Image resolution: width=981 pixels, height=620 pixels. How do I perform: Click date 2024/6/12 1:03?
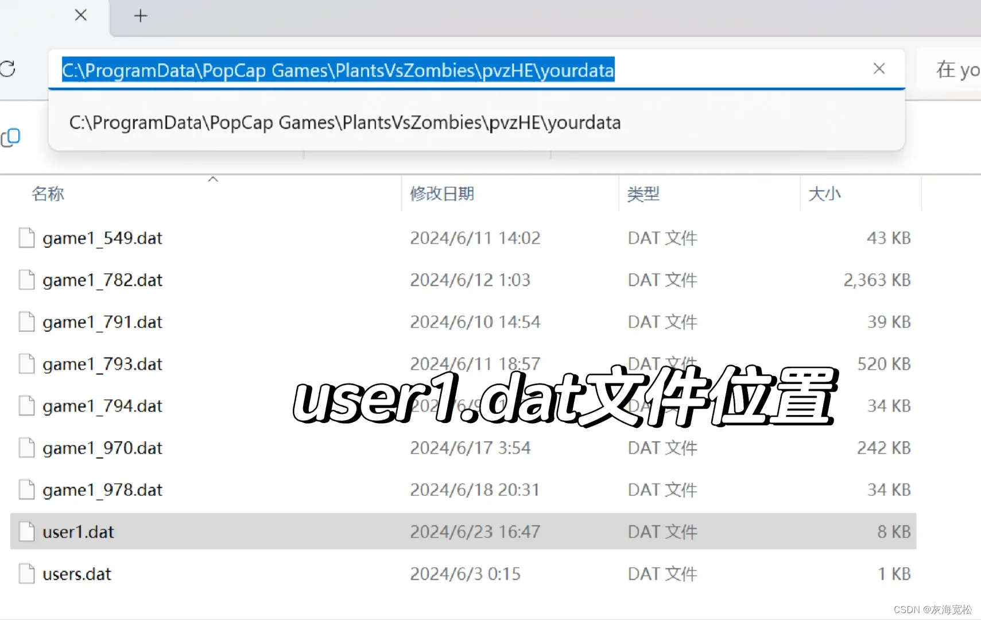coord(470,280)
